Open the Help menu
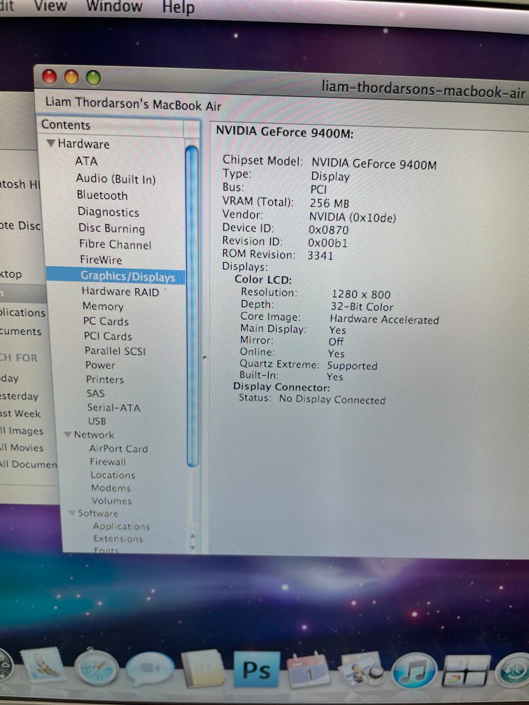The width and height of the screenshot is (529, 705). click(x=178, y=8)
